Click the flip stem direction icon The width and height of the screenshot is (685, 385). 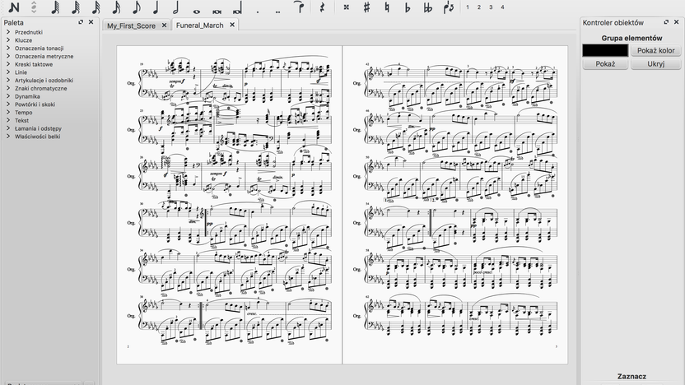click(x=448, y=7)
